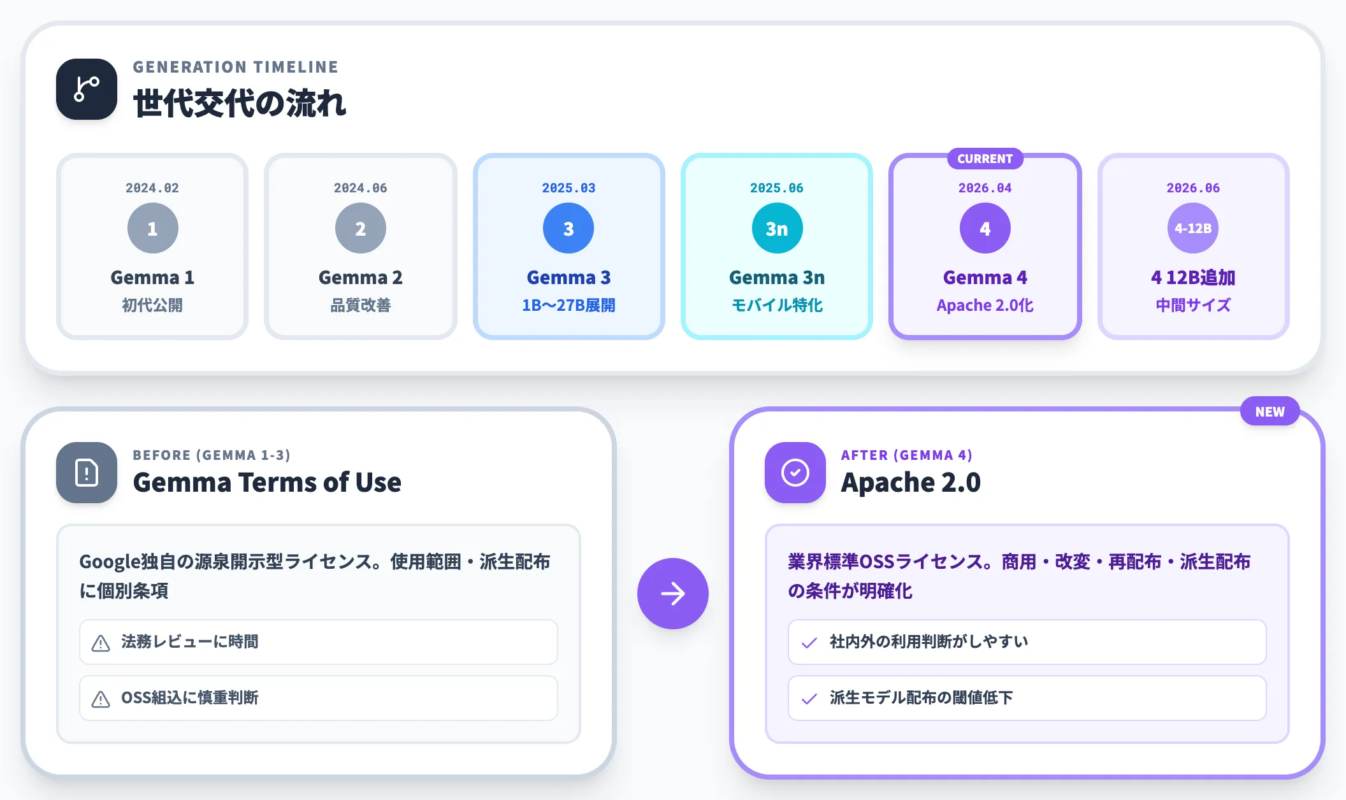This screenshot has height=800, width=1346.
Task: Click the purple right-arrow circle button
Action: click(x=673, y=594)
